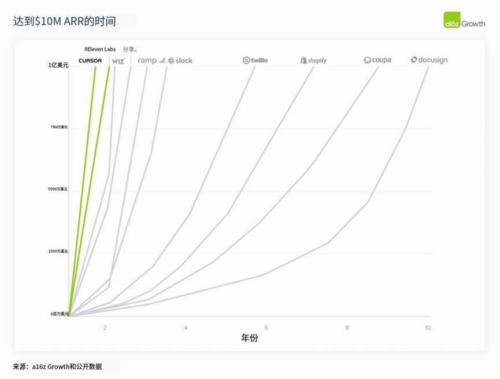Click the Coupa logo

pos(377,60)
